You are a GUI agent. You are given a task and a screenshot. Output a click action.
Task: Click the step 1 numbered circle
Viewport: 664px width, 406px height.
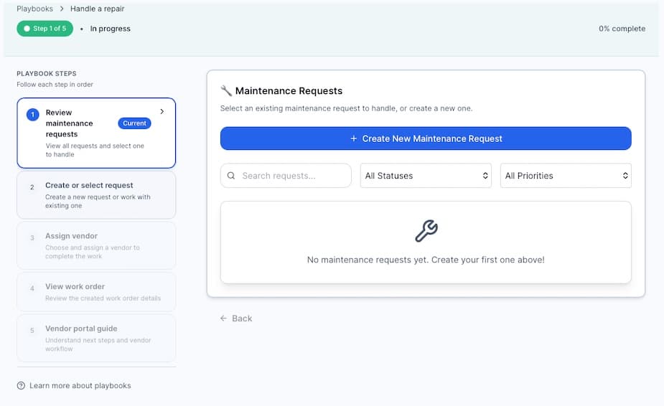[32, 114]
